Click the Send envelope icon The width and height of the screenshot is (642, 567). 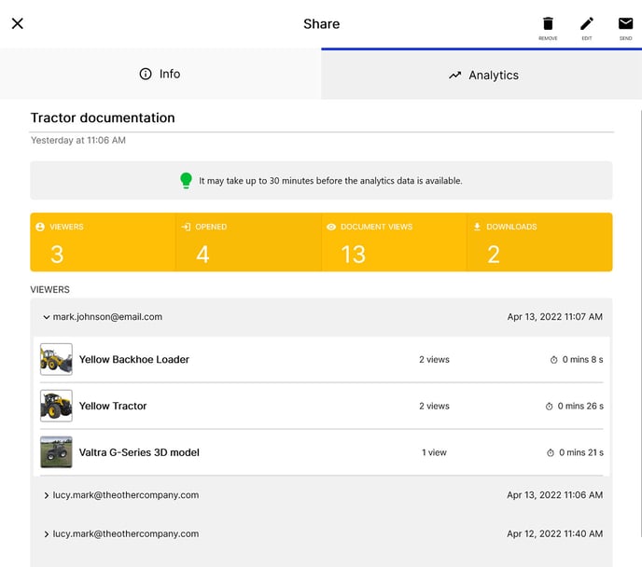[x=625, y=23]
